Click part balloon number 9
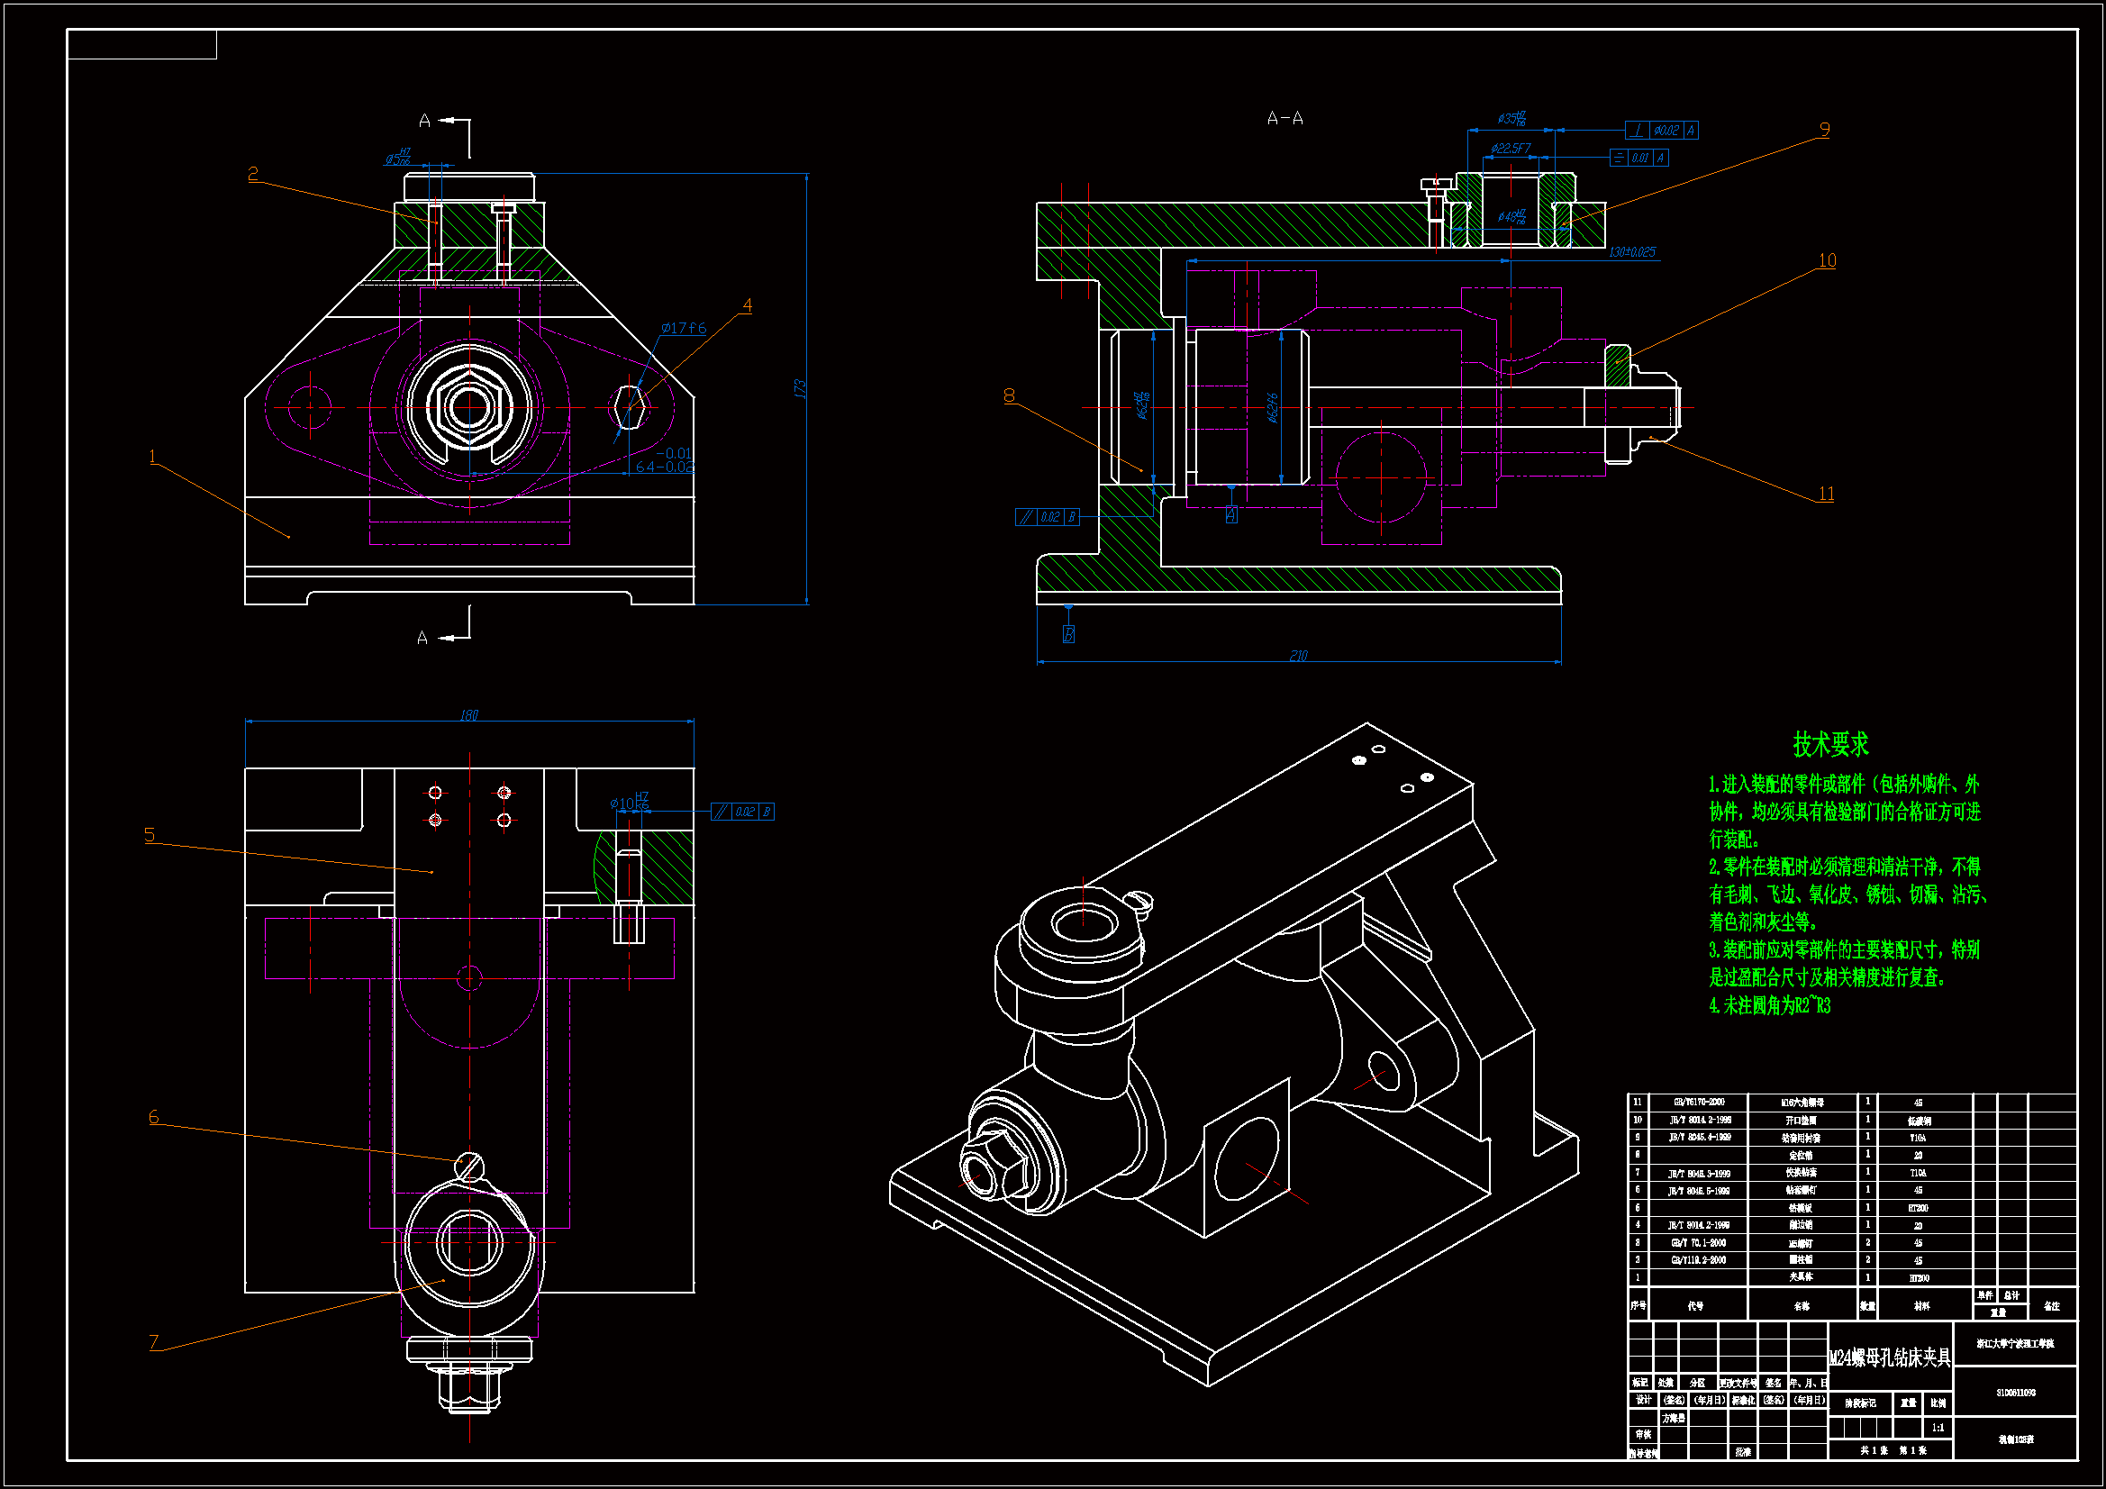The image size is (2106, 1489). coord(1824,130)
